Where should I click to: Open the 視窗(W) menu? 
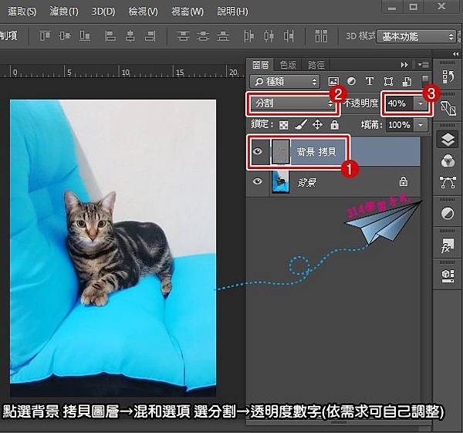coord(188,12)
